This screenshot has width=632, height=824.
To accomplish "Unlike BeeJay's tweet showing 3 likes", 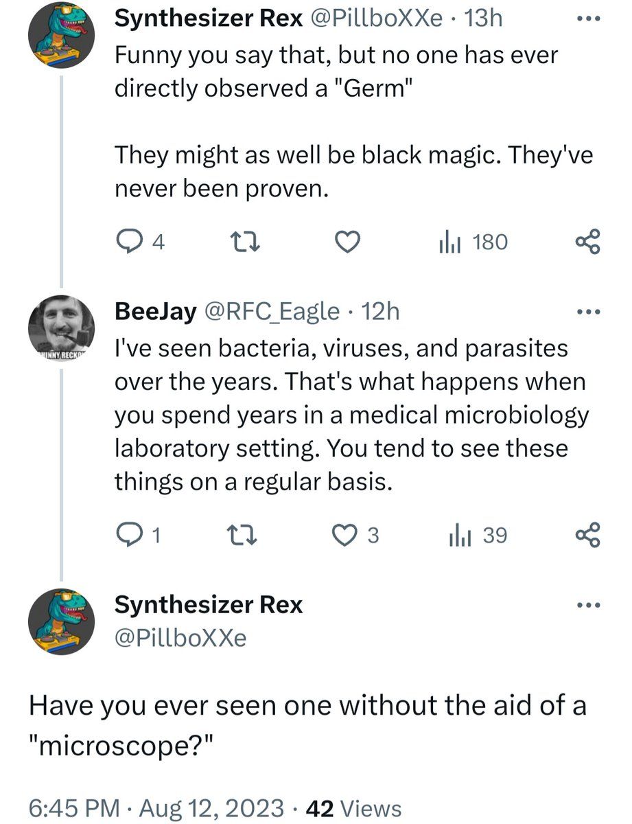I will pos(347,536).
